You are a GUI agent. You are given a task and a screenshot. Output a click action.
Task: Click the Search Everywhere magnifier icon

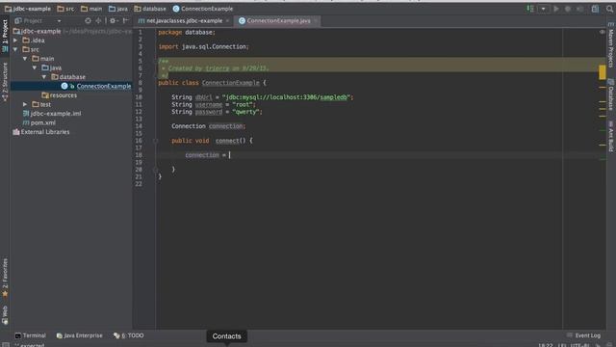coord(609,9)
